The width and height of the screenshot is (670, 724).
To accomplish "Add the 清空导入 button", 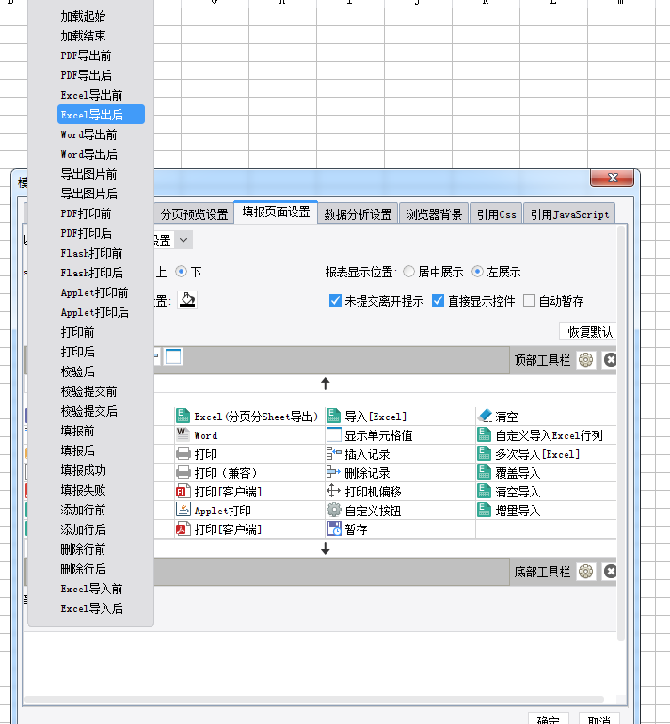I will click(509, 491).
